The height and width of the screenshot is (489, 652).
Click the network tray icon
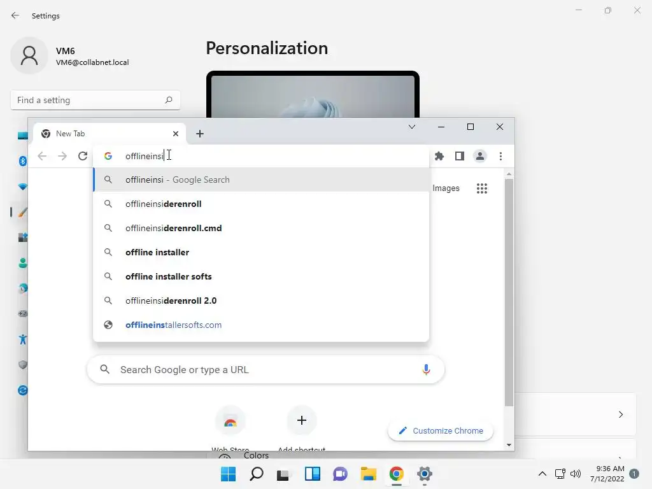560,474
